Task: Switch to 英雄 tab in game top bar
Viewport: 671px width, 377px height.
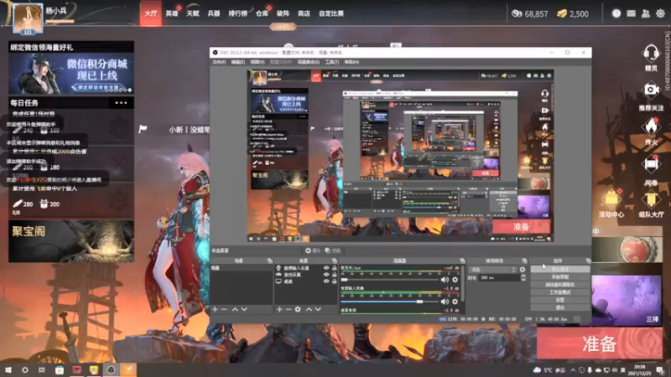Action: pyautogui.click(x=172, y=13)
